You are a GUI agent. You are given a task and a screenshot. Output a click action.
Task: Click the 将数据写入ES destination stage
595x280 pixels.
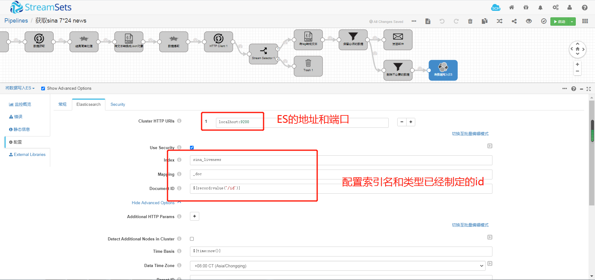click(443, 70)
